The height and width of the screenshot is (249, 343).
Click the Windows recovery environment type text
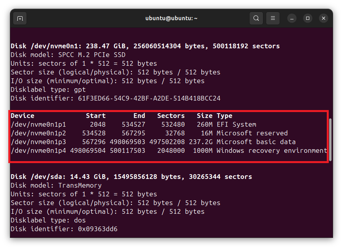pyautogui.click(x=272, y=151)
